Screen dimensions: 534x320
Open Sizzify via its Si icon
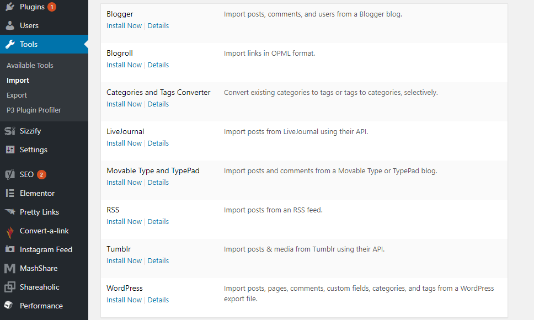[x=10, y=131]
